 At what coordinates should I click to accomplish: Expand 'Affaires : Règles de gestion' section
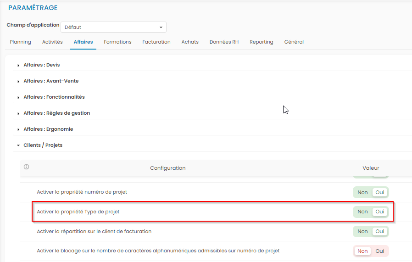[56, 113]
